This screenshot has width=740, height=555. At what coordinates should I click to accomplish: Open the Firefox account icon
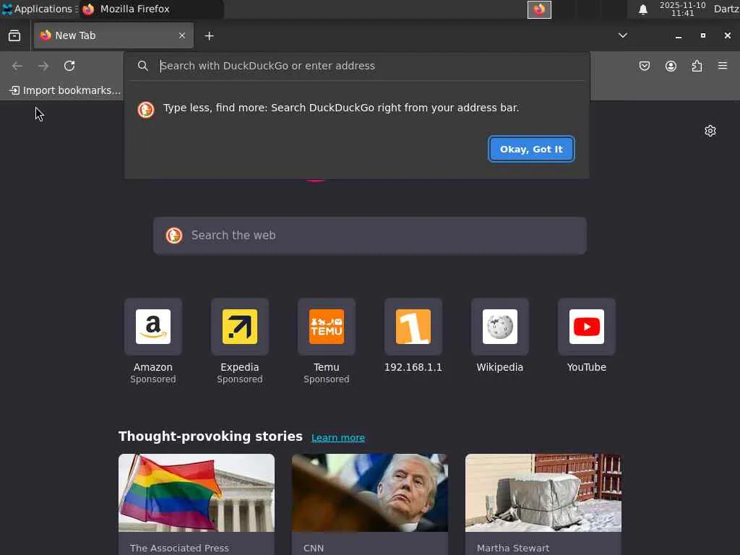tap(671, 66)
